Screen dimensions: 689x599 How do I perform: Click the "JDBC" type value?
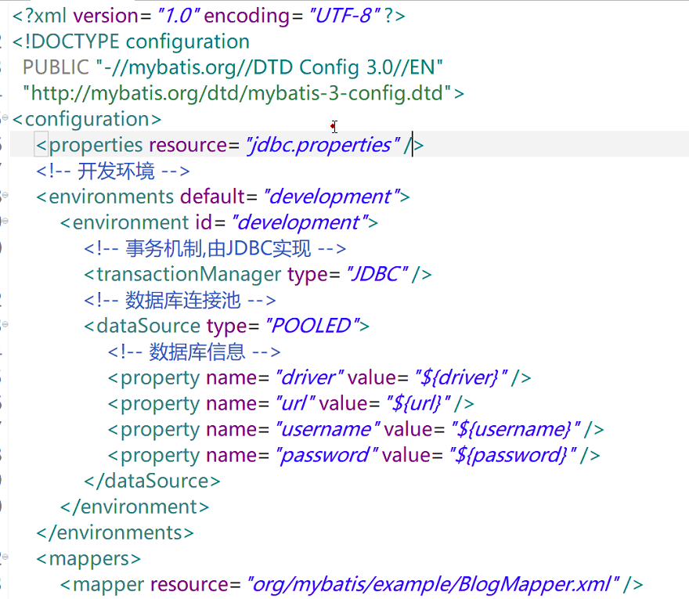tap(377, 275)
